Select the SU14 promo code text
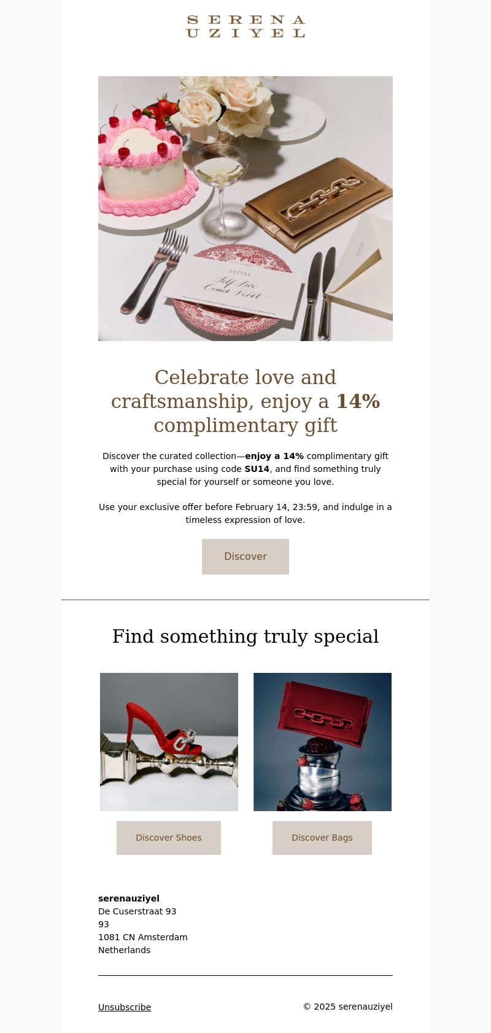 click(257, 469)
